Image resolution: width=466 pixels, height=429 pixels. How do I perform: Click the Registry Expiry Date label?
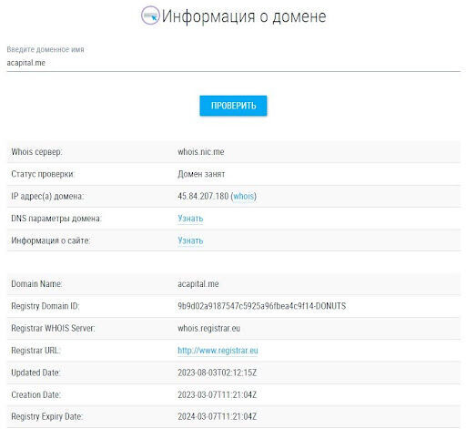coord(46,416)
